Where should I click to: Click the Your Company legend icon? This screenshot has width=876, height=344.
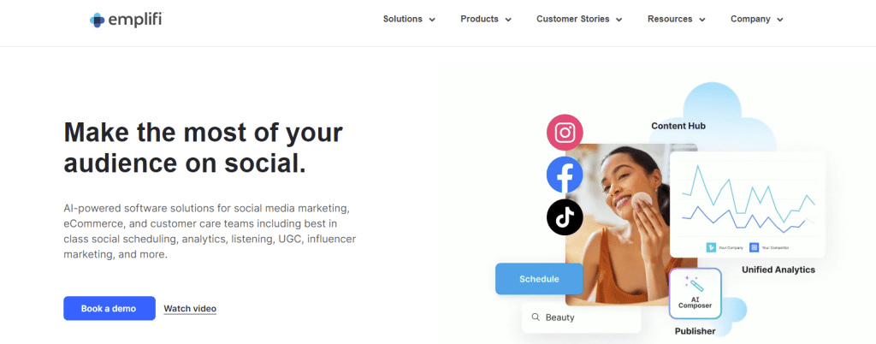[x=710, y=247]
